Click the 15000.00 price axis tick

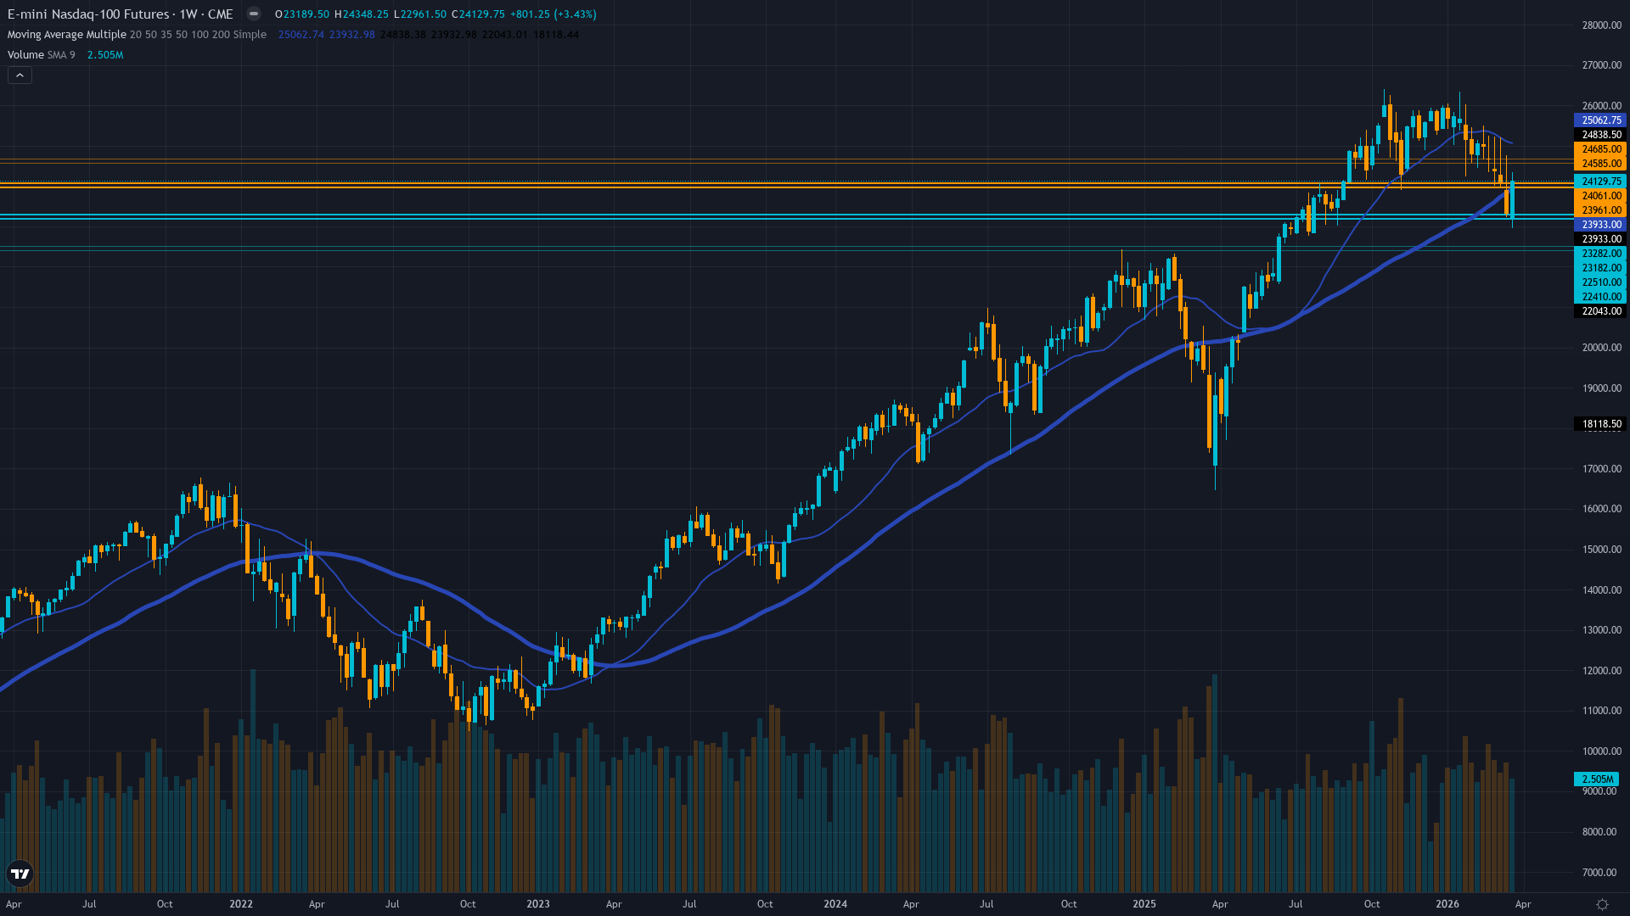click(x=1601, y=550)
